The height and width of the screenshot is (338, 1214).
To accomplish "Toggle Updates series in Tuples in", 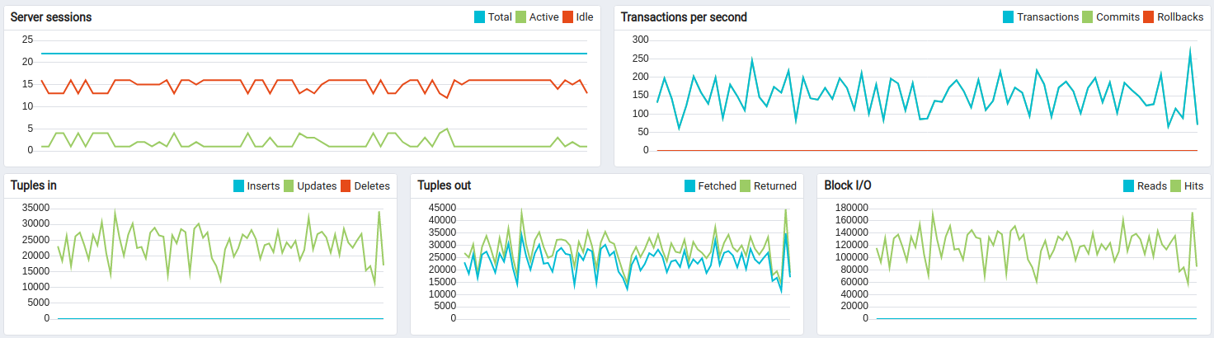I will click(316, 186).
